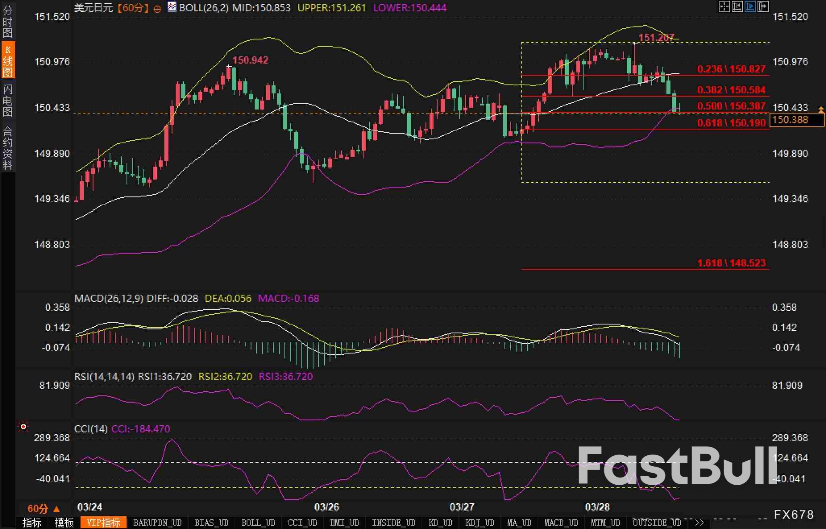This screenshot has width=826, height=529.
Task: Click the 模板 button at bottom
Action: click(64, 523)
